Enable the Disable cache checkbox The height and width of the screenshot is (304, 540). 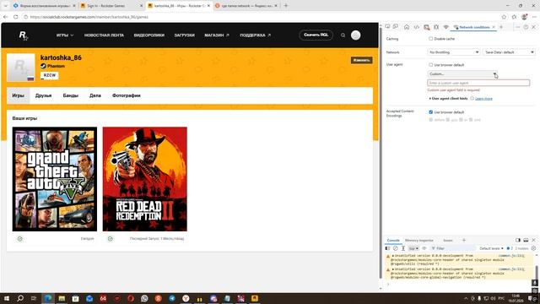point(430,39)
